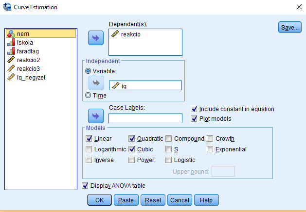Click the arrow button beside Case Labels field
Screen dimensions: 306x212
[96, 116]
